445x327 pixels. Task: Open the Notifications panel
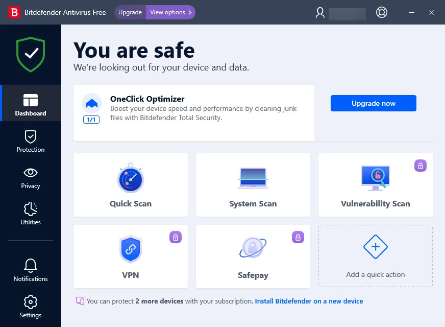click(31, 270)
